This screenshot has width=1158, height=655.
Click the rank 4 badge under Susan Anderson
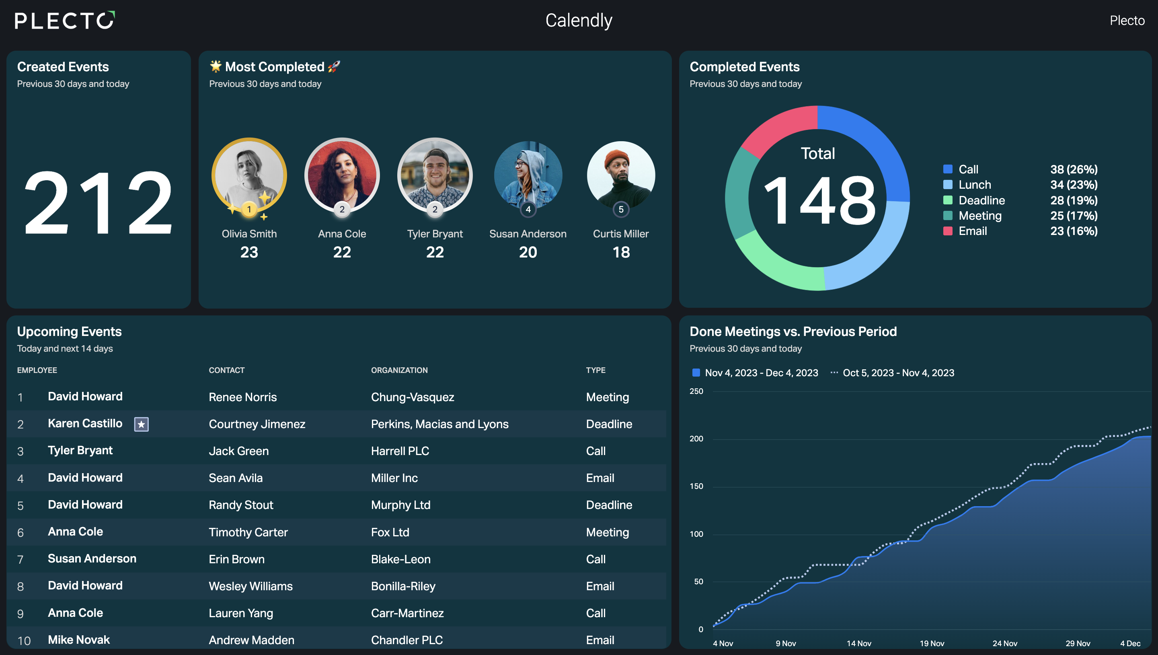point(528,209)
